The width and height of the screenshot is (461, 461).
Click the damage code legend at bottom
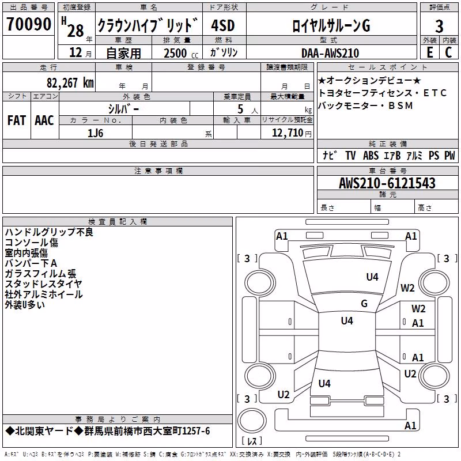[x=202, y=455]
